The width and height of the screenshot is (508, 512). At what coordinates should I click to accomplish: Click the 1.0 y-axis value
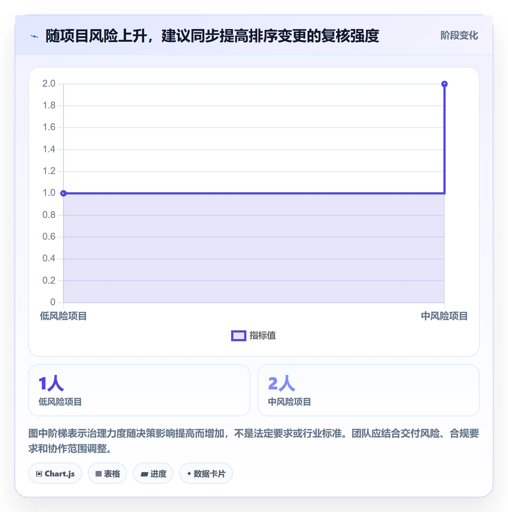pos(49,193)
